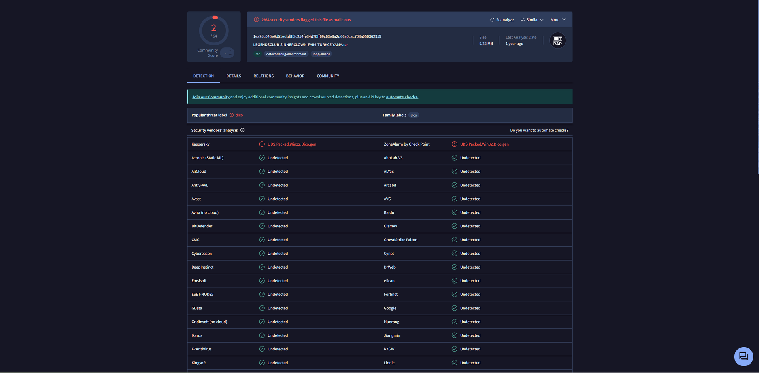Click the 'Undetected' result for Kingsoft
The height and width of the screenshot is (373, 759).
point(278,363)
